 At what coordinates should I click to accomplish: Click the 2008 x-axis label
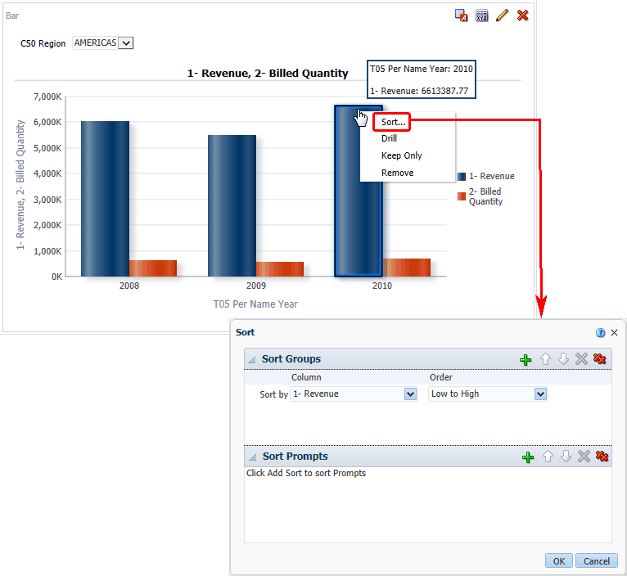pos(129,286)
